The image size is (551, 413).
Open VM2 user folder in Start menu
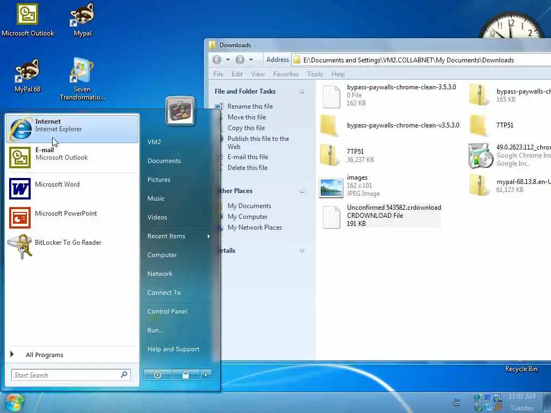154,142
